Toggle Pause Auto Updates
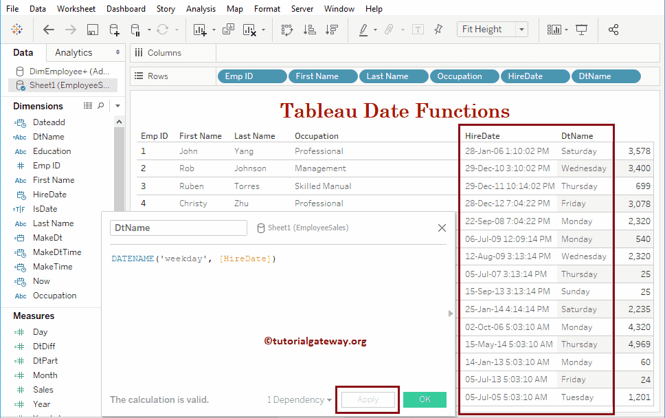 pyautogui.click(x=136, y=30)
